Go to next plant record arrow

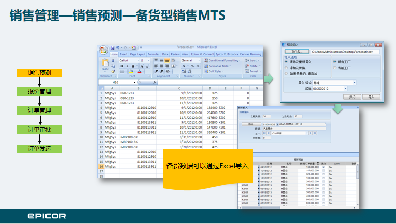coord(310,133)
